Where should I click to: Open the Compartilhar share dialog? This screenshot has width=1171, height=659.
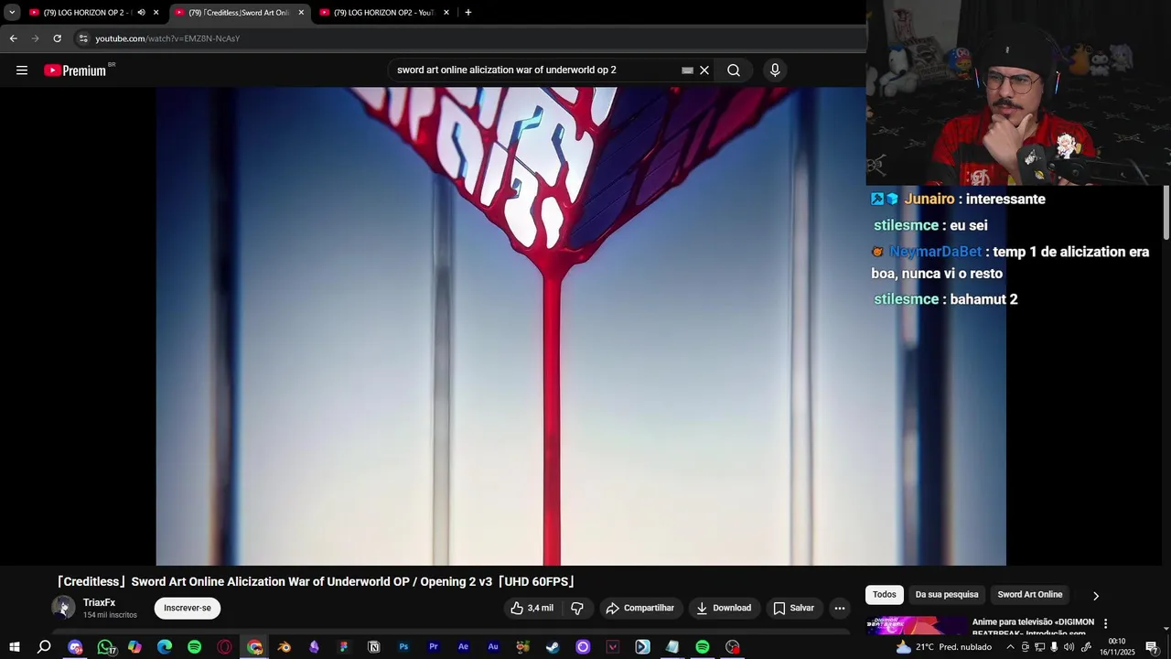[639, 608]
